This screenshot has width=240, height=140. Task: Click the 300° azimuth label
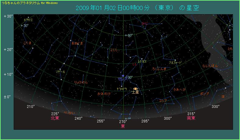168,118
